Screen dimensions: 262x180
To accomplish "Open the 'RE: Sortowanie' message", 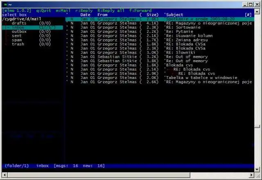I will (x=160, y=27).
